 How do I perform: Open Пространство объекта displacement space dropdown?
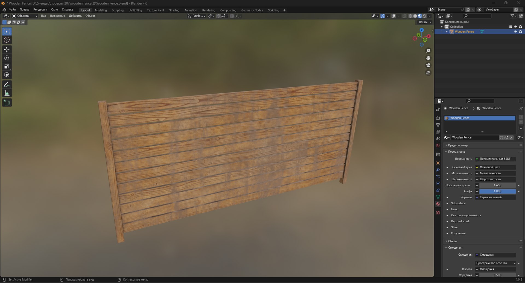(495, 263)
